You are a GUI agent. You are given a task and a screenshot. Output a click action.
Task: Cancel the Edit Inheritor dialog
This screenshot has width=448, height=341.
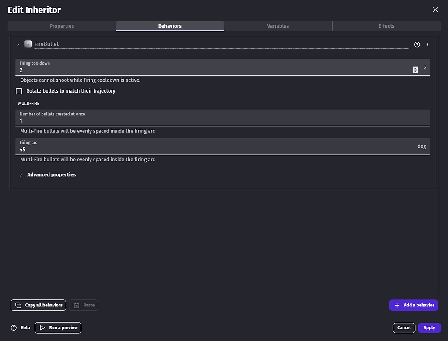coord(404,327)
